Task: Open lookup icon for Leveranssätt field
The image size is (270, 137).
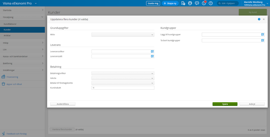Action: (x=152, y=56)
